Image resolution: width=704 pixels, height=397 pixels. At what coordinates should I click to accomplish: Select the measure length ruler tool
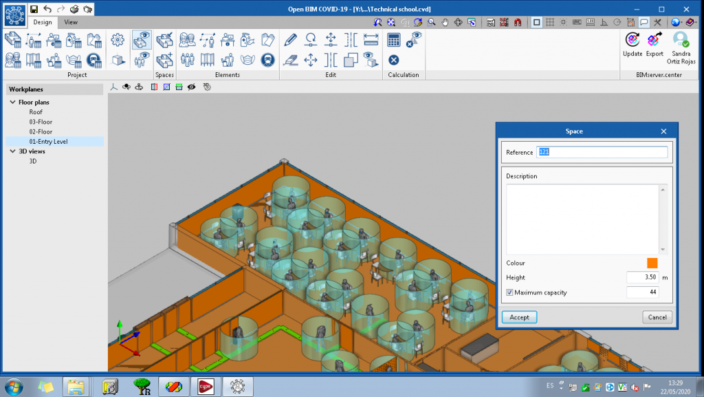(x=371, y=40)
